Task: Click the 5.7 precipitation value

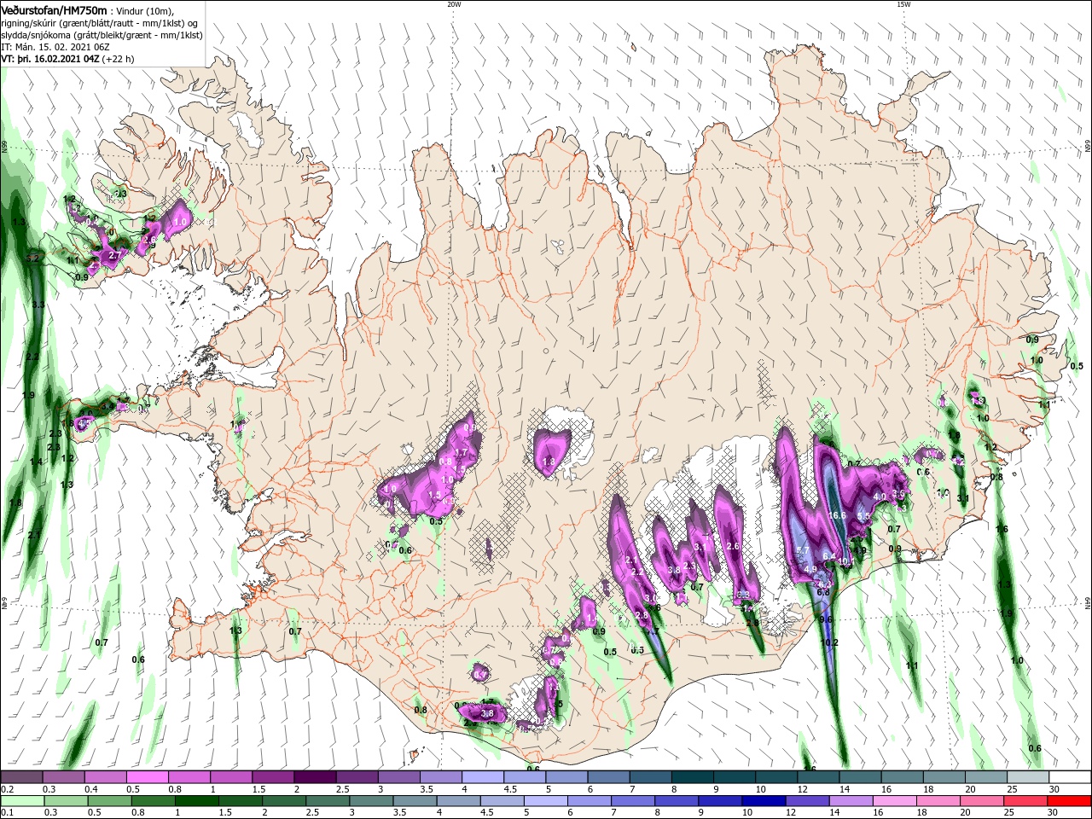Action: point(802,550)
